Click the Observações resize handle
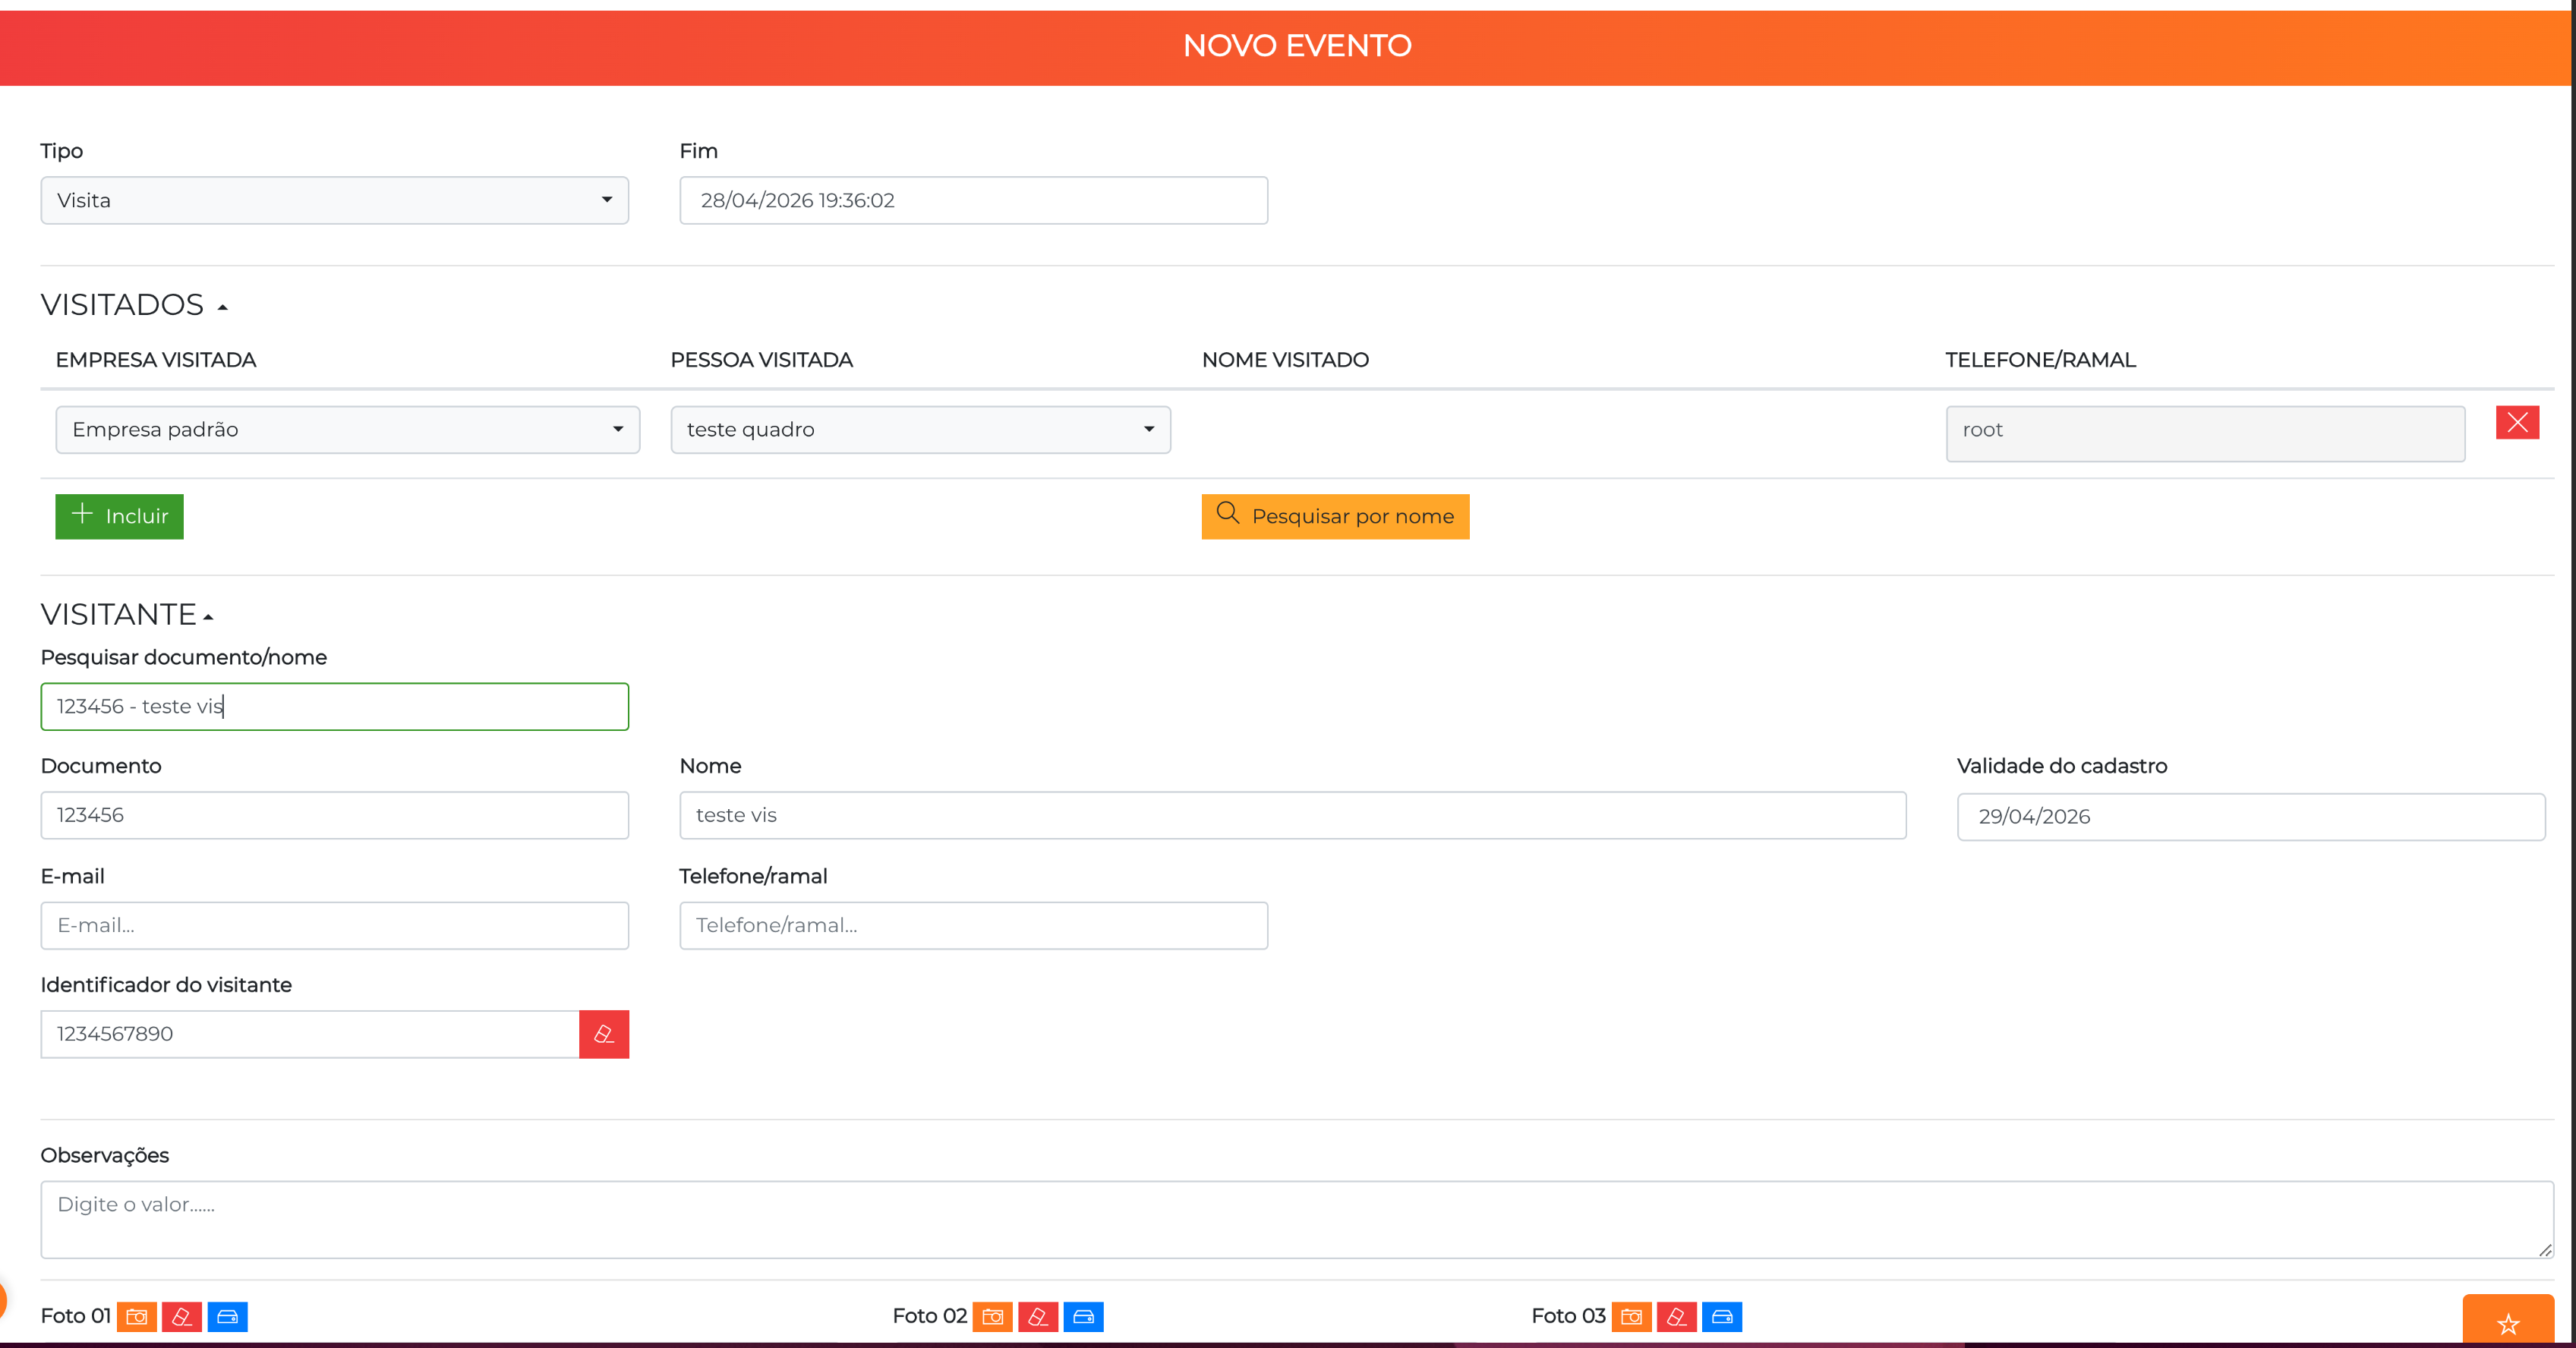Screen dimensions: 2576x1348 click(x=2544, y=1249)
